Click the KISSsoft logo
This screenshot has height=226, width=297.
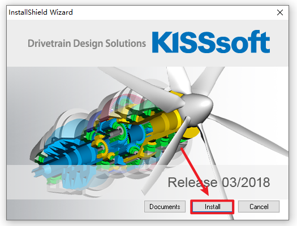(x=211, y=42)
